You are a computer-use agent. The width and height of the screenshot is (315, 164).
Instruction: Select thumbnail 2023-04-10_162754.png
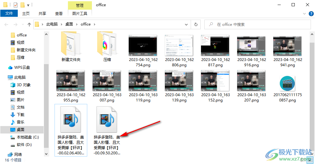[x=143, y=46]
